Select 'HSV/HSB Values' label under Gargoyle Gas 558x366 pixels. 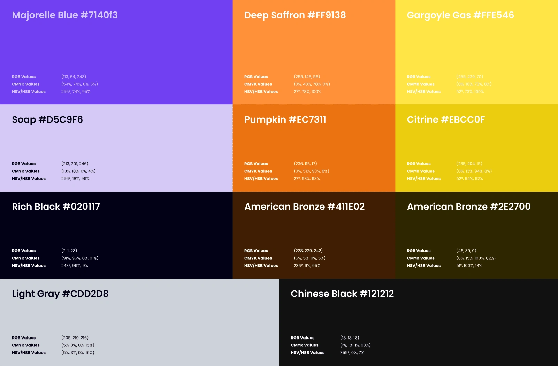point(424,92)
